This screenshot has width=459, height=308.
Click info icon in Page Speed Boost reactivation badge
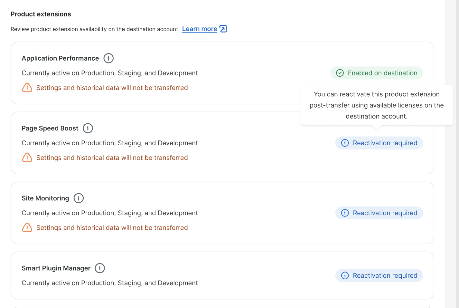click(345, 143)
